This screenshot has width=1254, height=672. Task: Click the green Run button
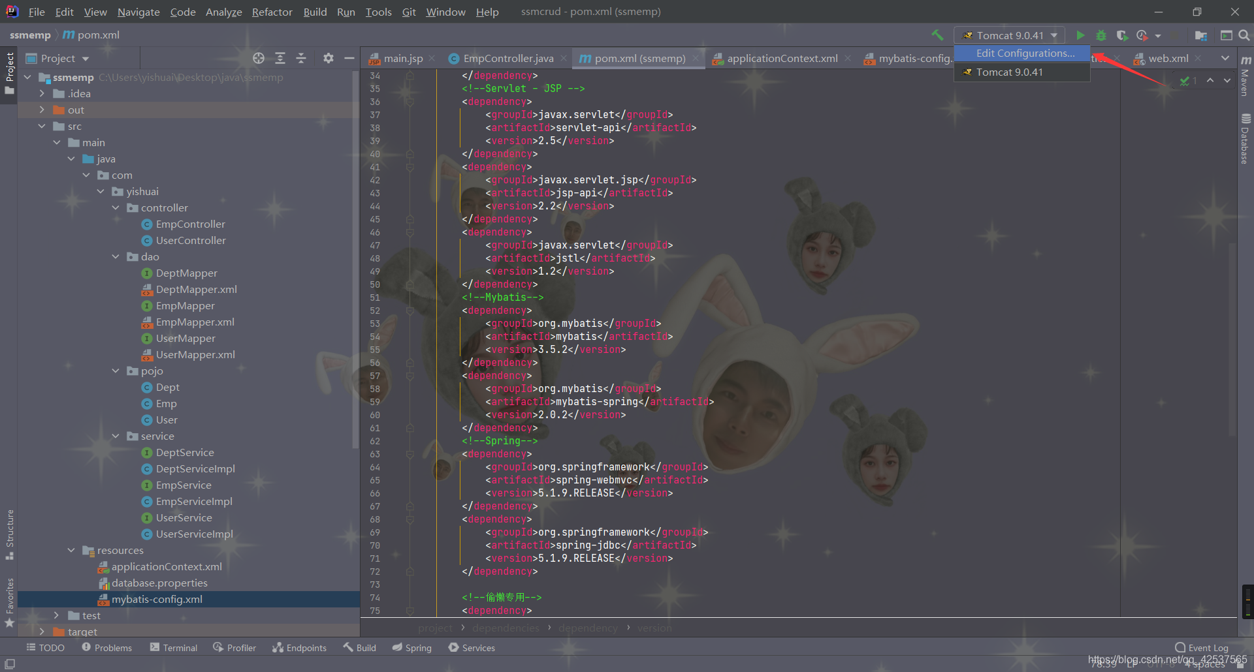[x=1080, y=35]
